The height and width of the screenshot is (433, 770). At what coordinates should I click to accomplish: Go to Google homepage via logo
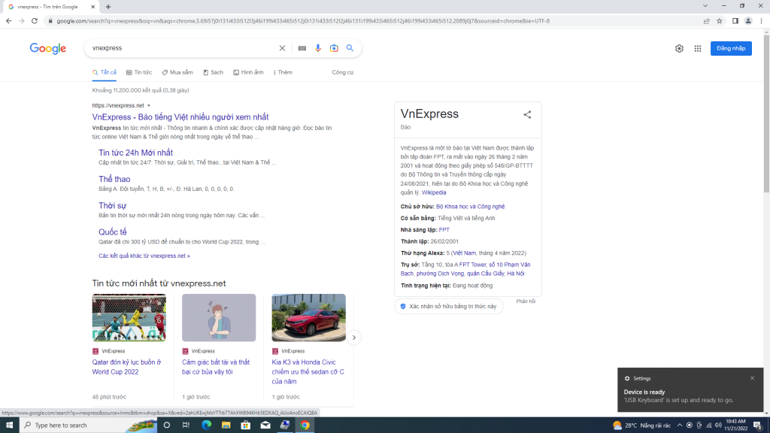[48, 48]
